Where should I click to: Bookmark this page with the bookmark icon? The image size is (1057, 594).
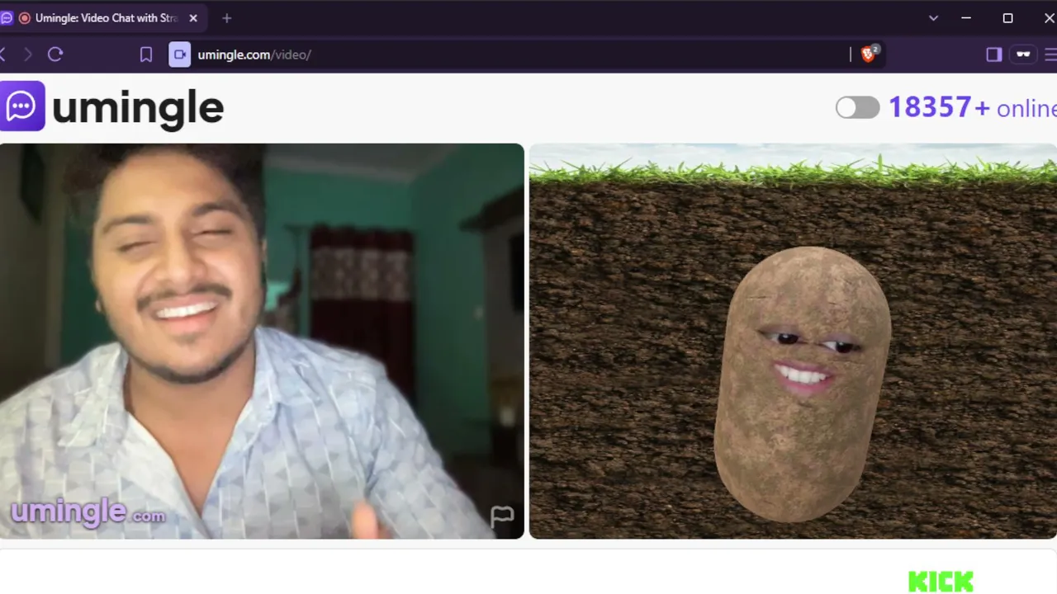[146, 54]
